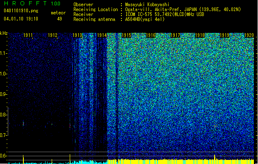This screenshot has height=164, width=258.
Task: Click the 0.6 frequency axis label
Action: [x=4, y=156]
